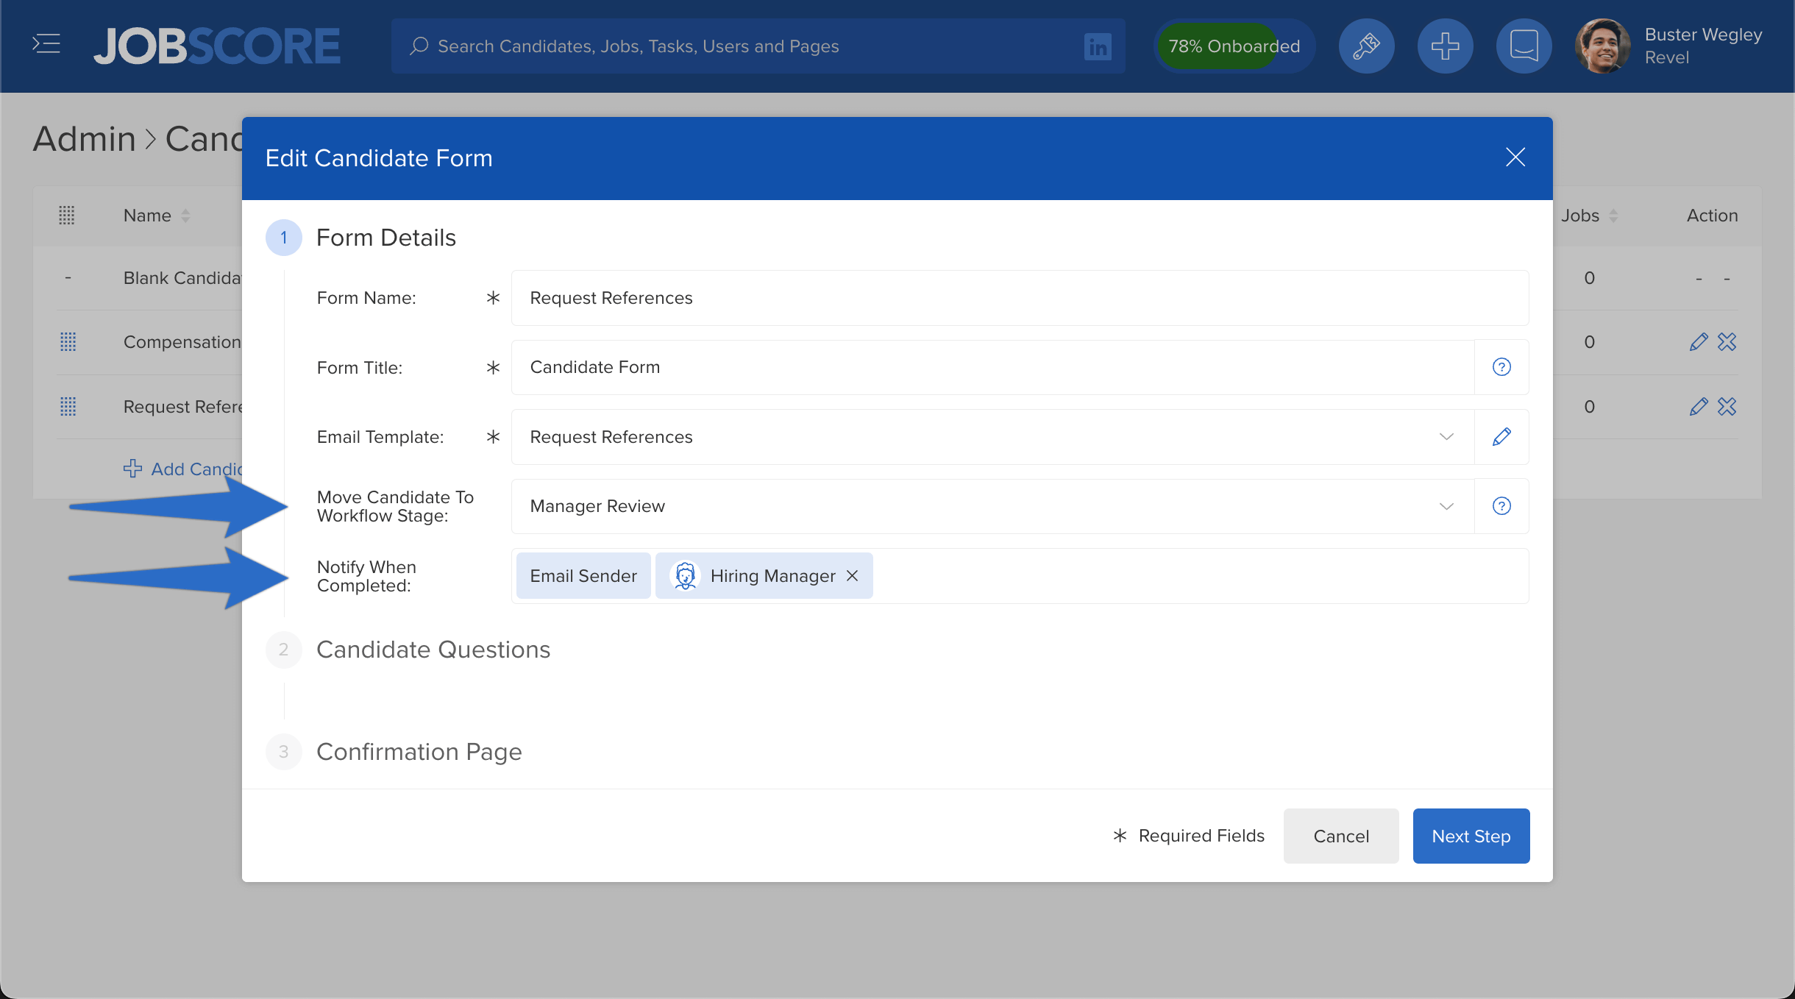Viewport: 1795px width, 999px height.
Task: Remove the Hiring Manager notification tag
Action: [x=854, y=575]
